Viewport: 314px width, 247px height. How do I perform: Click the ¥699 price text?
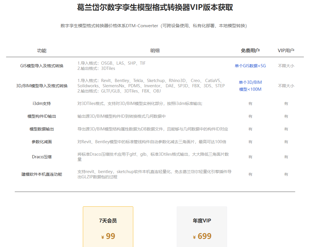(202, 236)
